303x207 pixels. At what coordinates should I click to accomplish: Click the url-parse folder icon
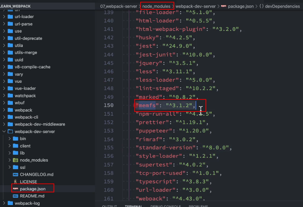(10, 24)
